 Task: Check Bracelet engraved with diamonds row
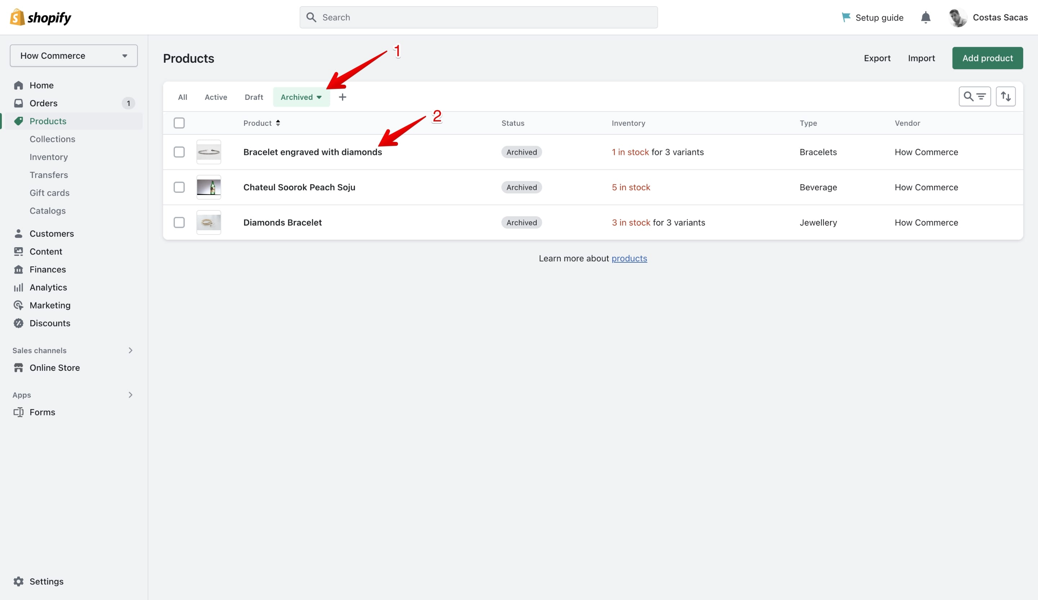pyautogui.click(x=179, y=152)
